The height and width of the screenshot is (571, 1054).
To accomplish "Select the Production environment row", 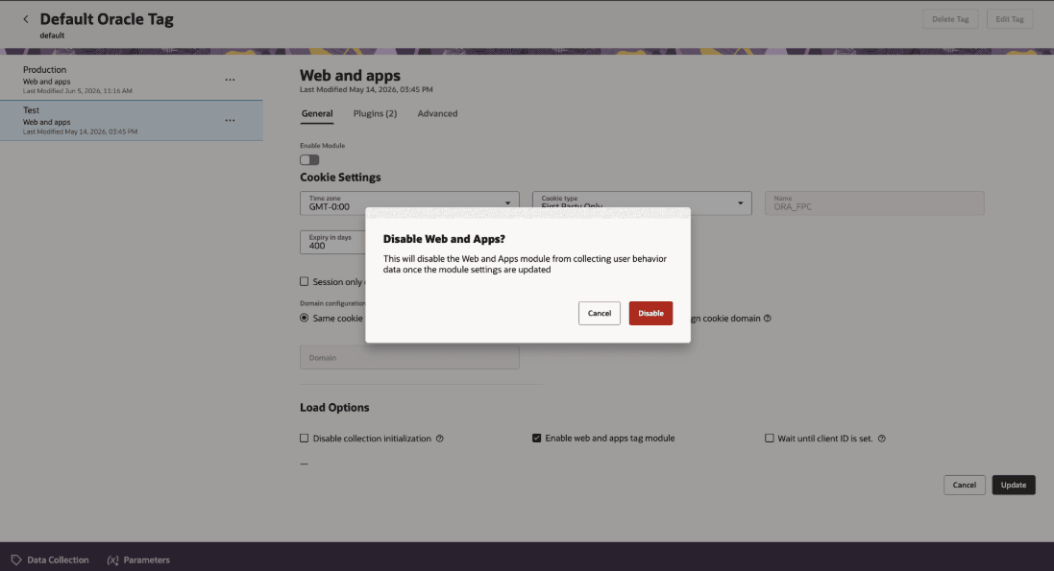I will coord(132,80).
